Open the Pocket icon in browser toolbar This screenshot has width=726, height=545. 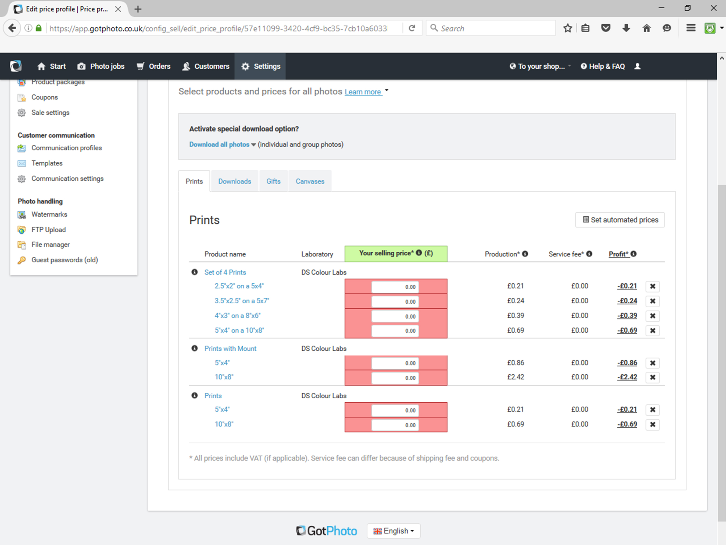(606, 28)
